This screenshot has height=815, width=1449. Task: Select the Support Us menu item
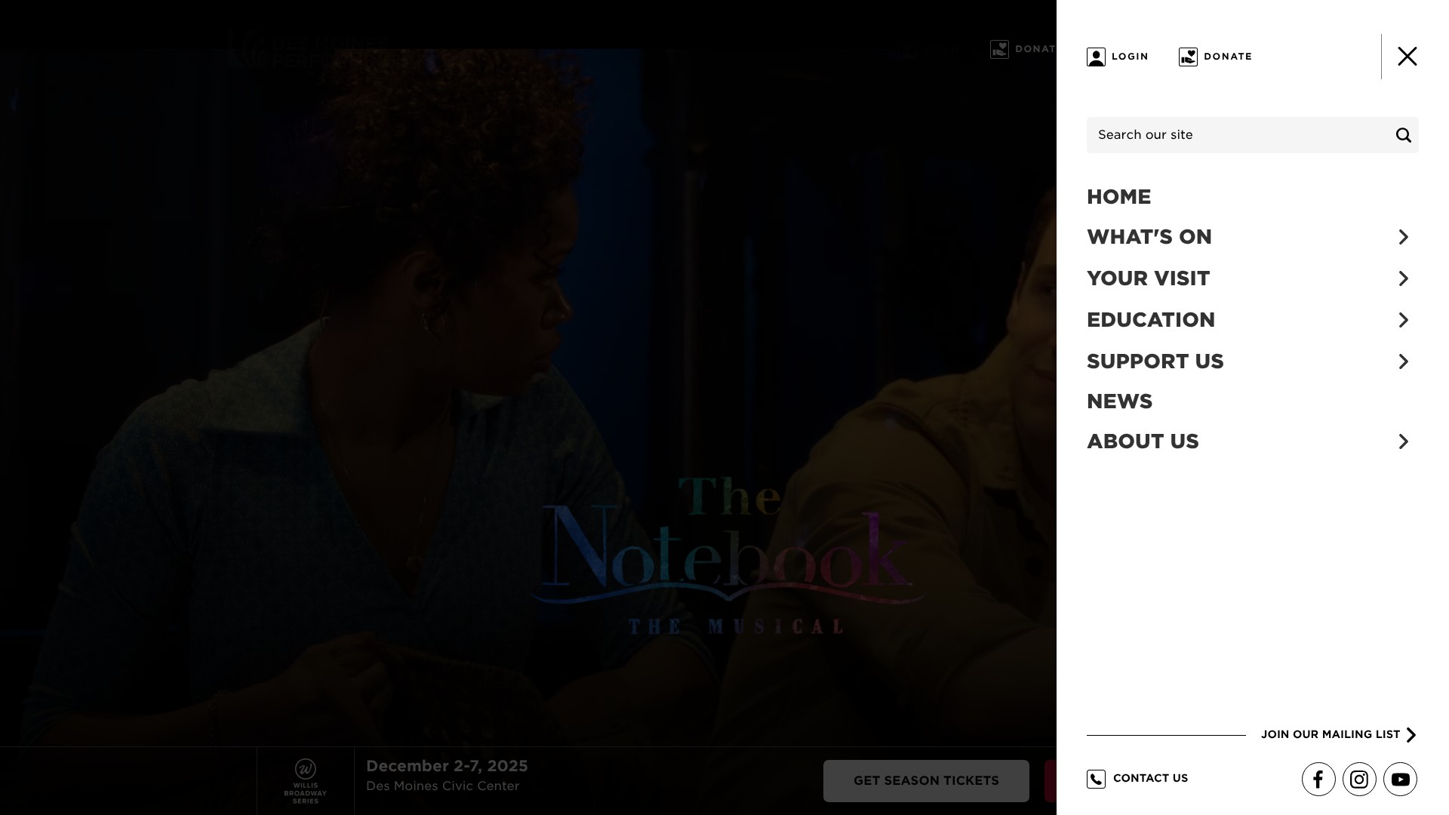pos(1155,361)
